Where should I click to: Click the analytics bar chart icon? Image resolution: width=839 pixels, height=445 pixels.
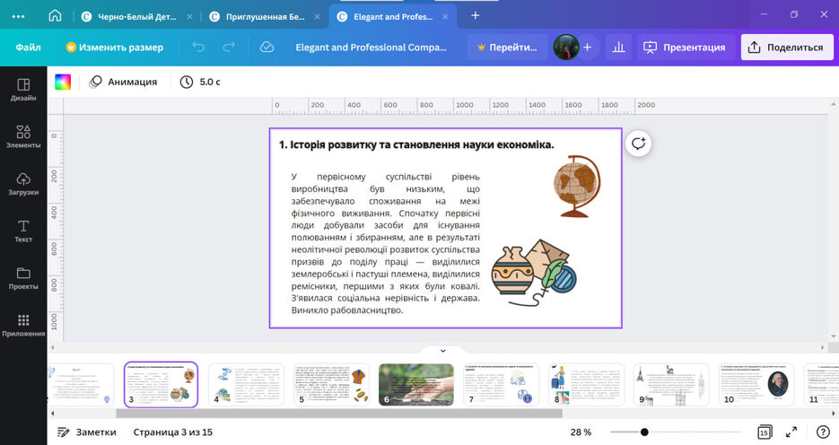tap(618, 48)
